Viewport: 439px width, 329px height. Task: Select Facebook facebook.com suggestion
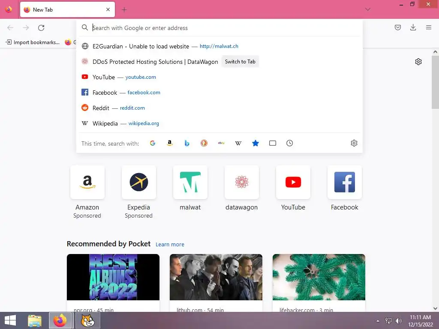tap(219, 93)
